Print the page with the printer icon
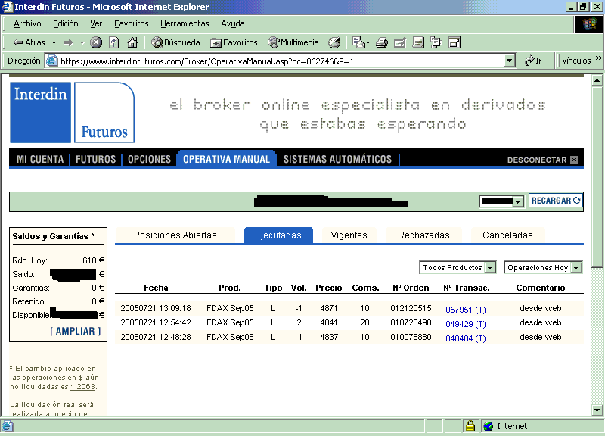The height and width of the screenshot is (436, 605). pos(382,42)
